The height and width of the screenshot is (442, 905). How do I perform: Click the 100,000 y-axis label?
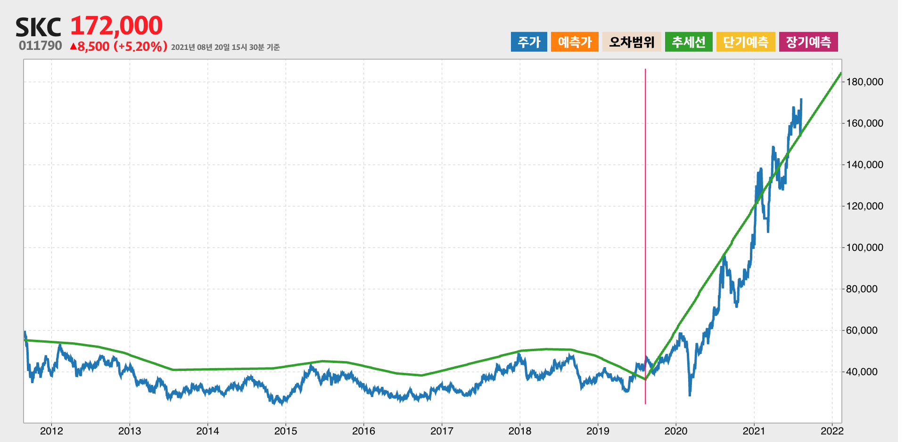(x=865, y=248)
